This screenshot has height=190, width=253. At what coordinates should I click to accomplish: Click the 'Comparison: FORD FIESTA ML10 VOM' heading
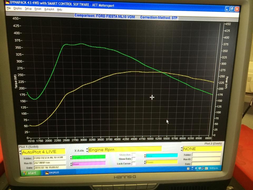pos(105,16)
